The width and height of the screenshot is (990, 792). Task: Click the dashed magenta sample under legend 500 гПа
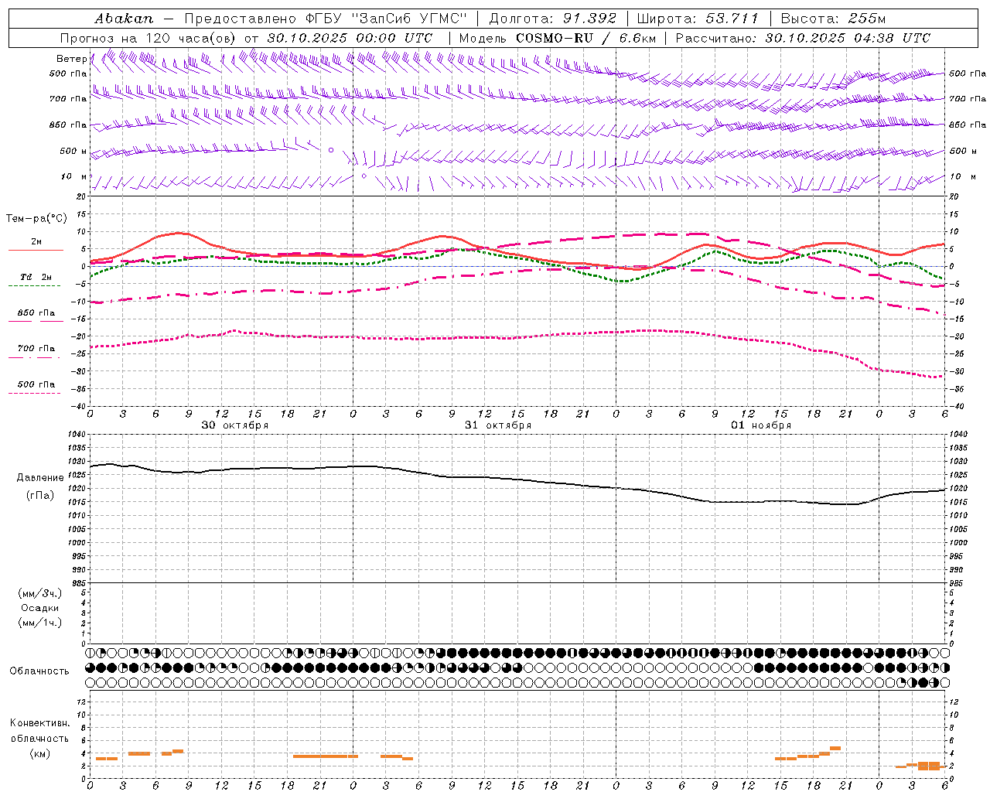(x=35, y=393)
